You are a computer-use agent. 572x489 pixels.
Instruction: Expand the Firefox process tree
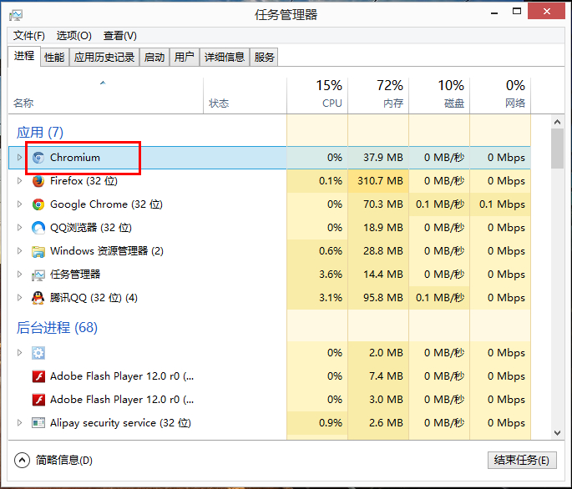tap(20, 181)
